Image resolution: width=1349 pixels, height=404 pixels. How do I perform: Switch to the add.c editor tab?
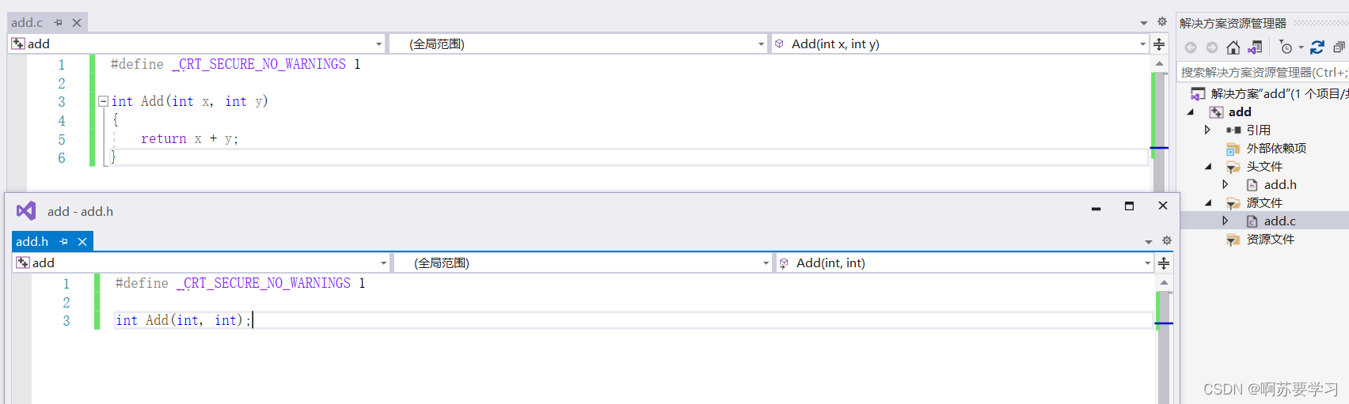27,23
